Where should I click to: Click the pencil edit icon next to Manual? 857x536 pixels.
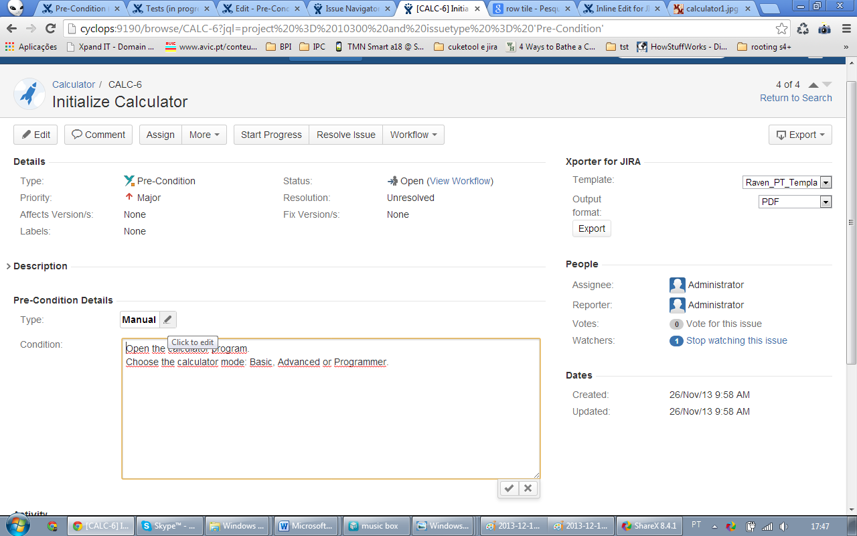click(x=168, y=320)
